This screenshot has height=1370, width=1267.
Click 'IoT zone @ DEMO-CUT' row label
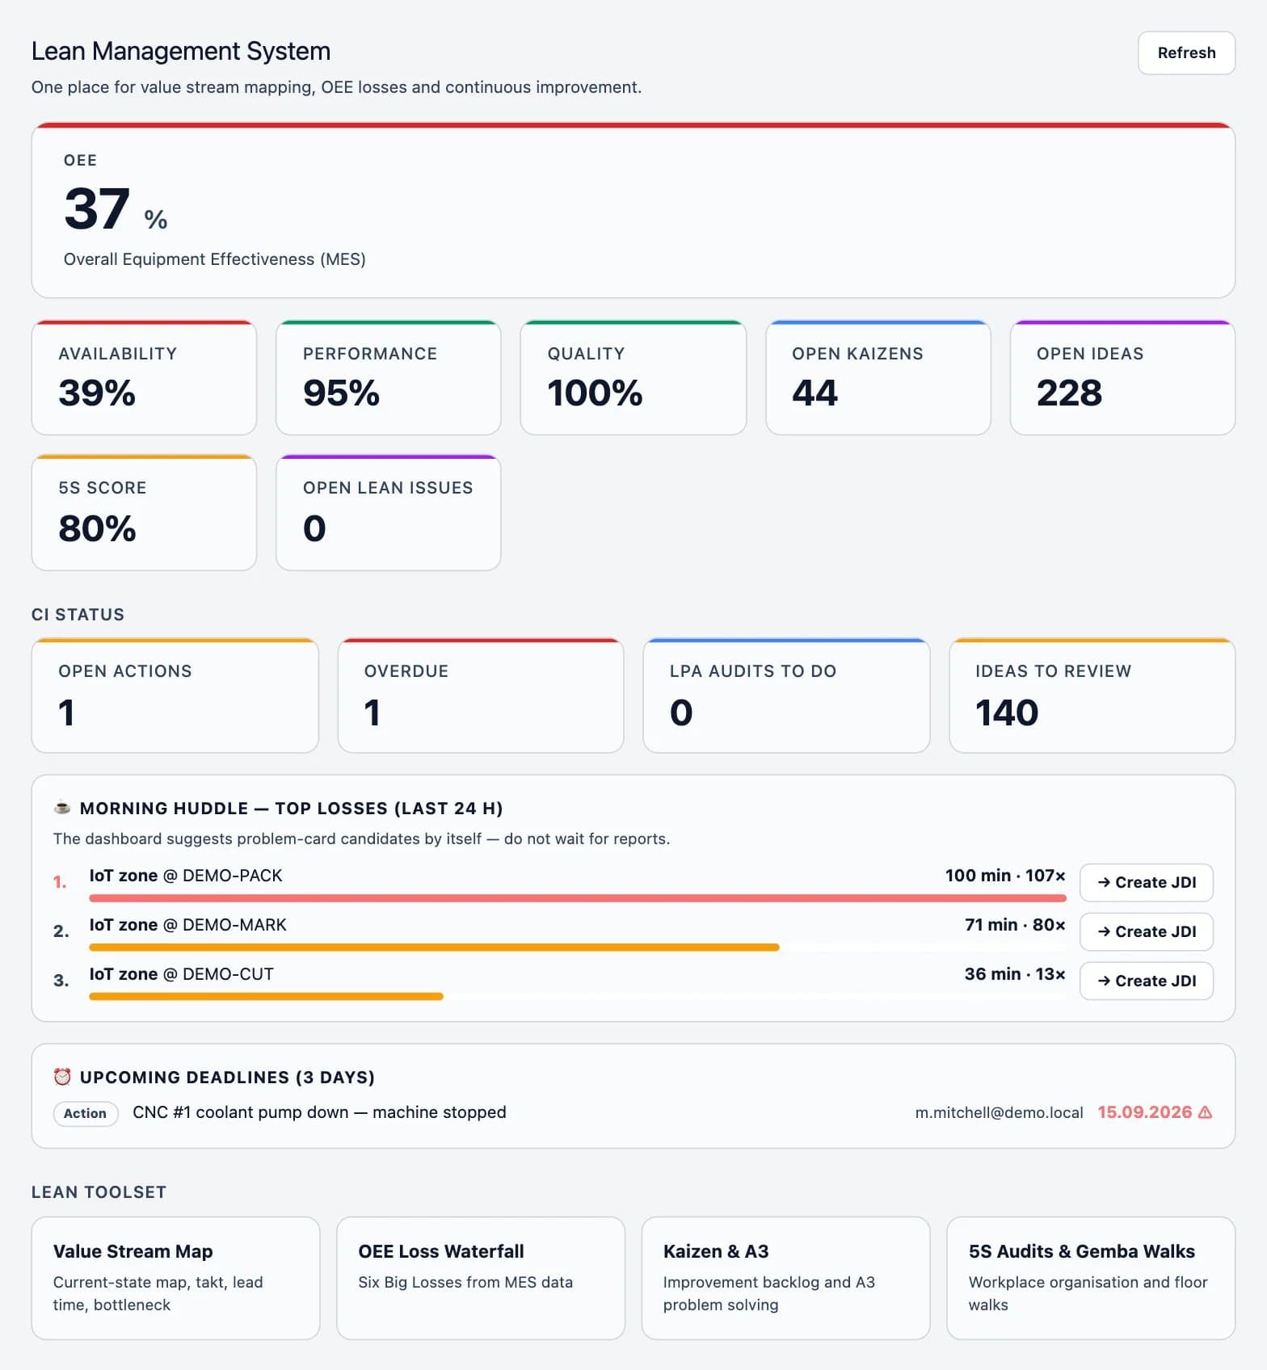181,974
